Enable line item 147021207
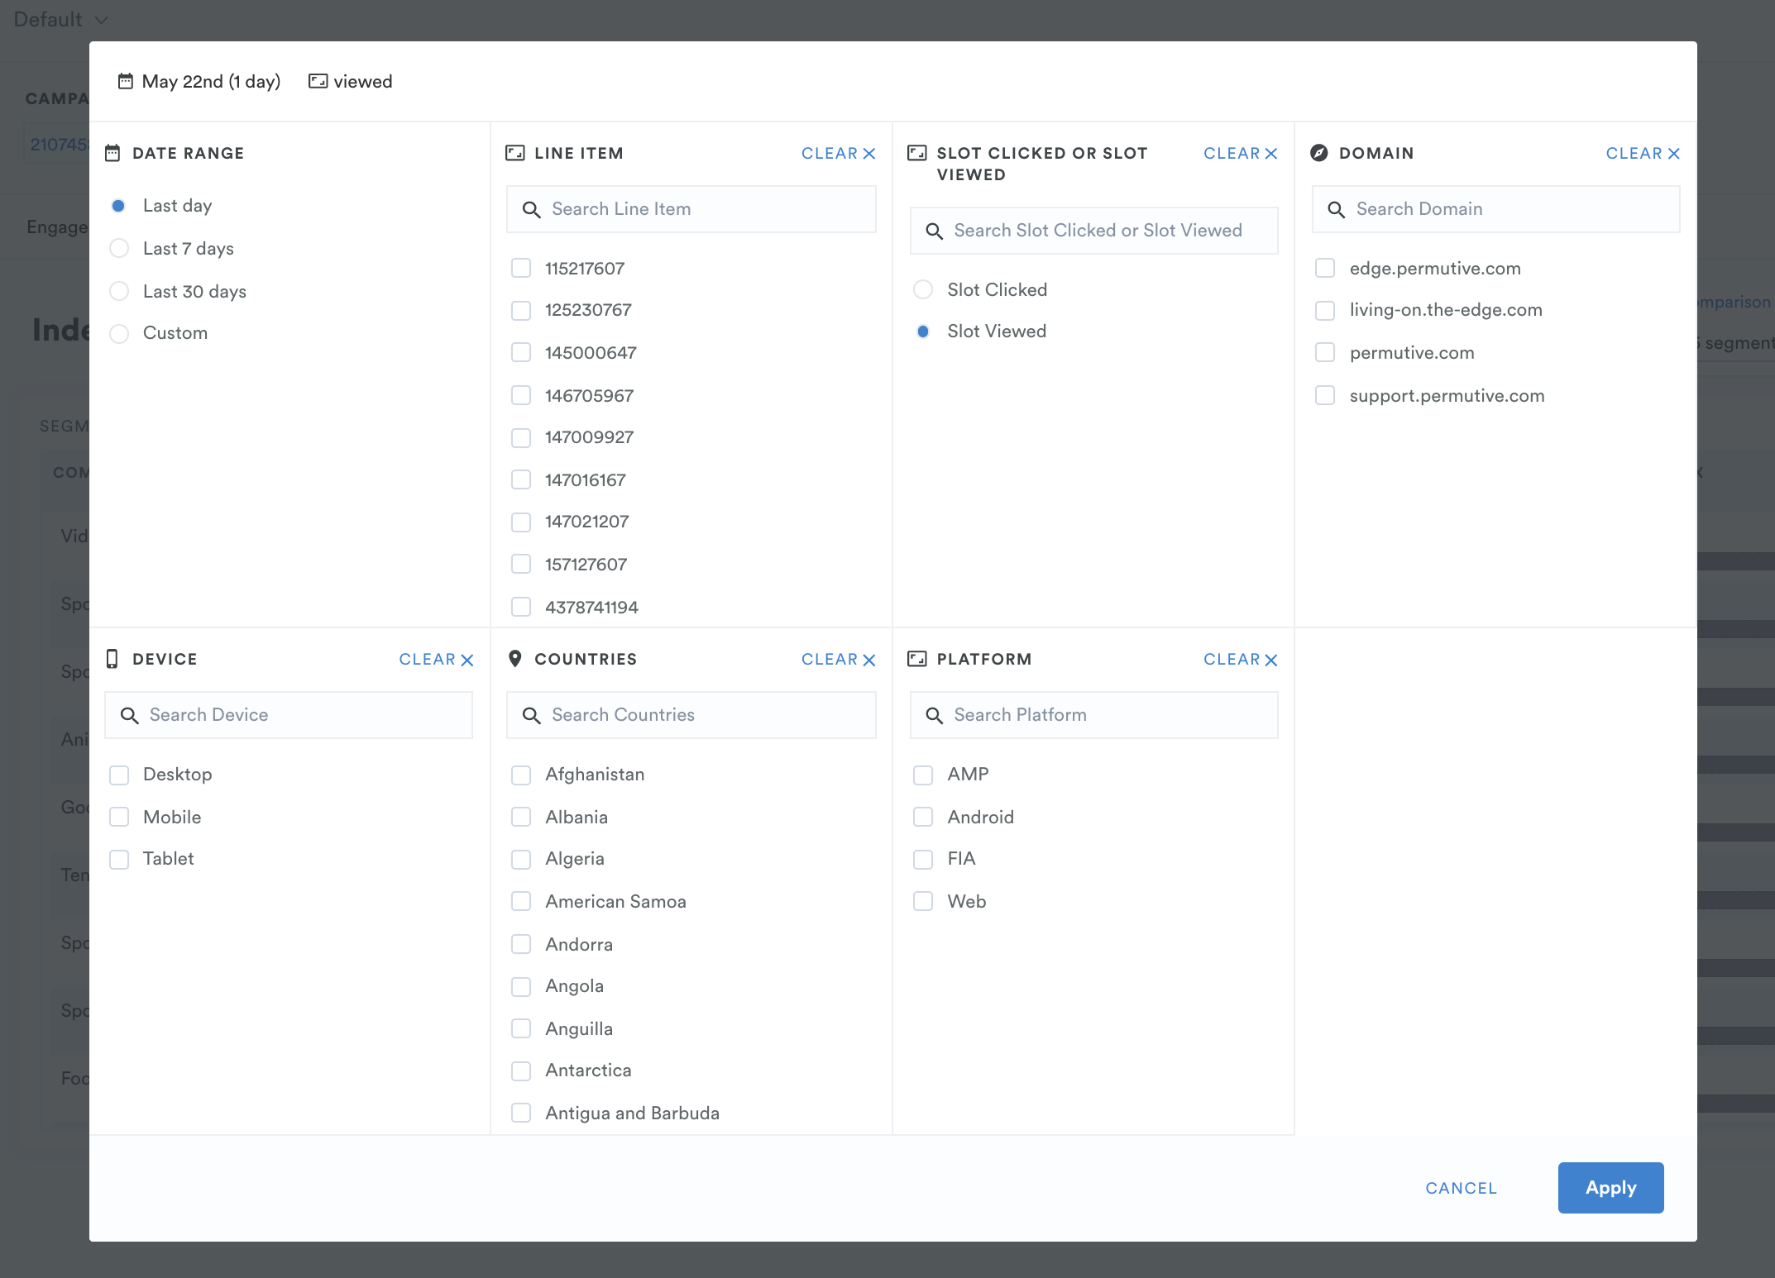 point(521,522)
